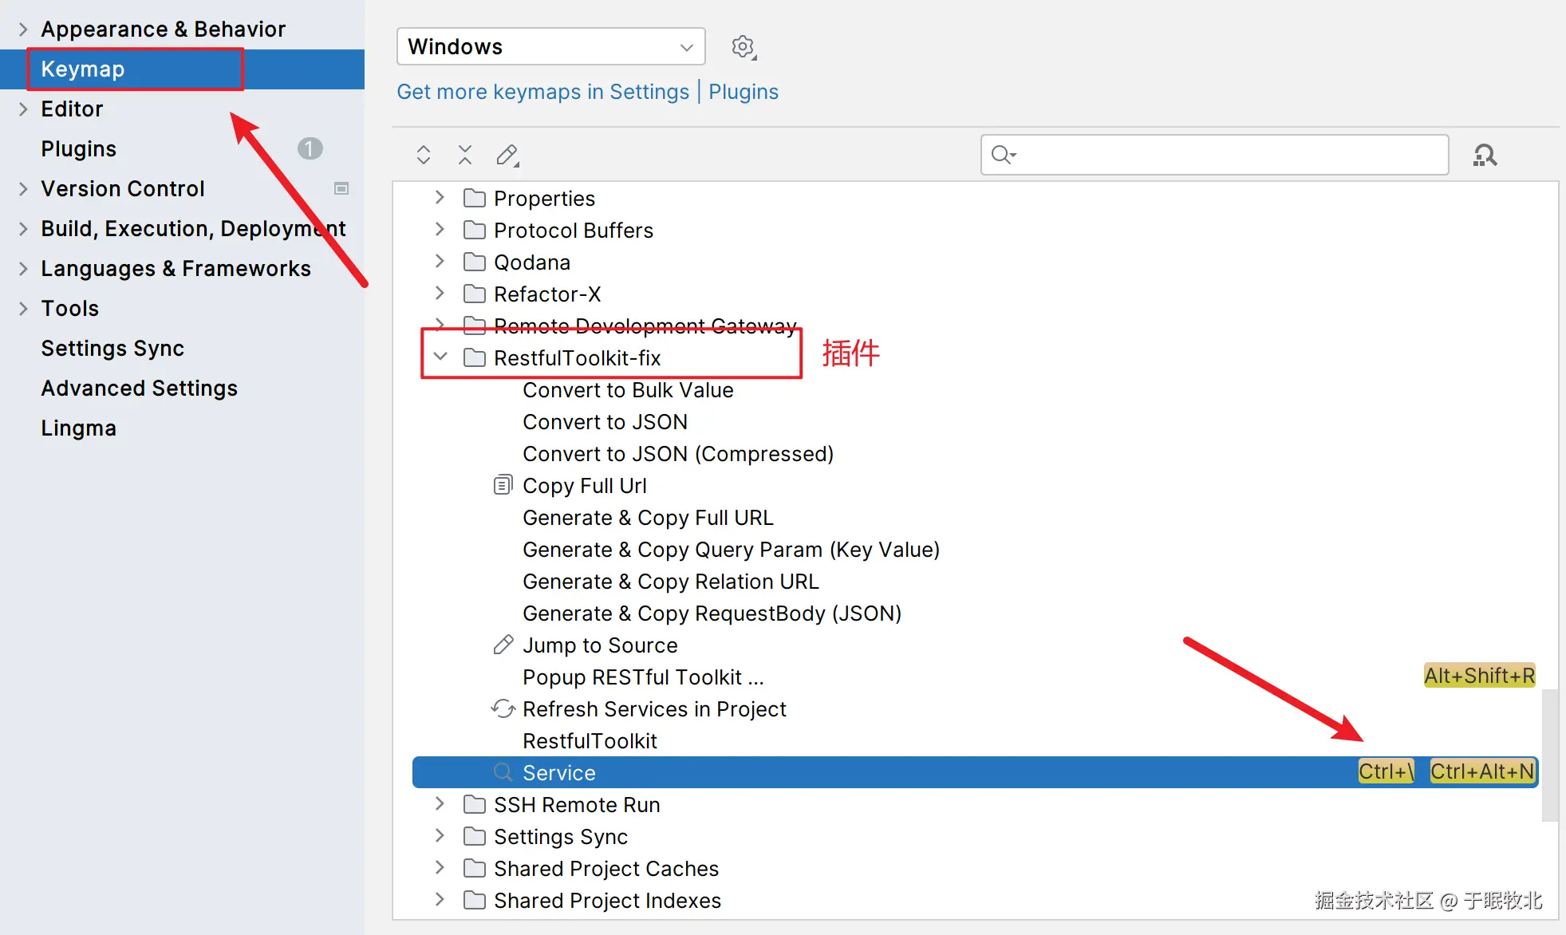Collapse the RestfulToolkit-fix folder
Screen dimensions: 1566x935
[x=440, y=357]
